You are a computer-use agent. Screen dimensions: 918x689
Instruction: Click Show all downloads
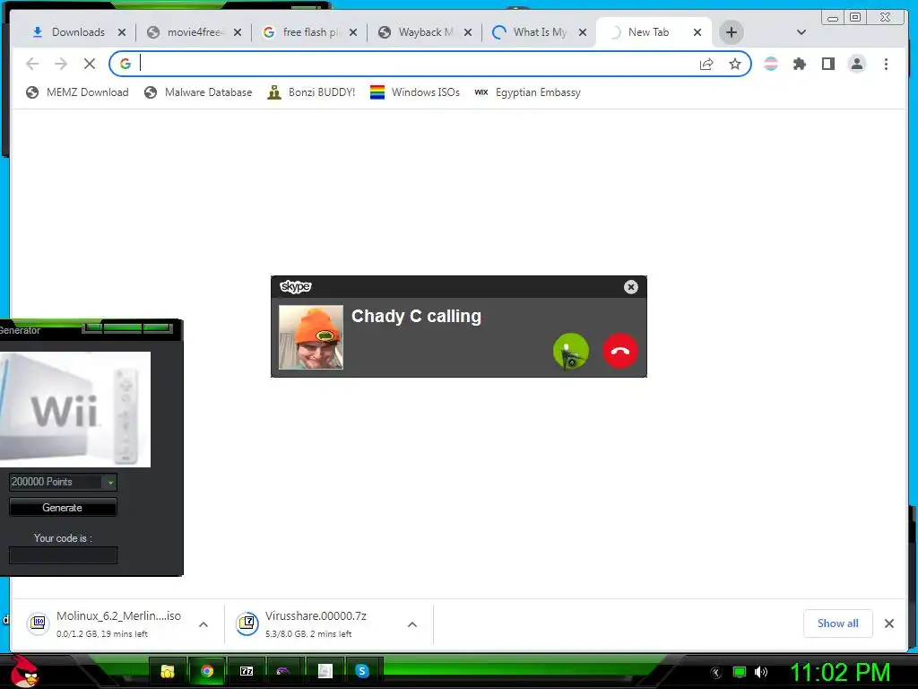coord(838,624)
